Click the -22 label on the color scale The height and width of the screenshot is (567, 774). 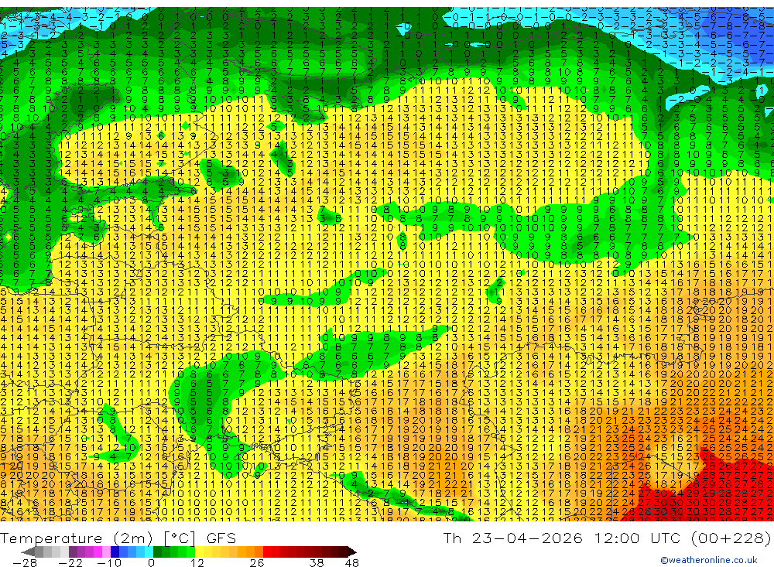click(x=70, y=562)
